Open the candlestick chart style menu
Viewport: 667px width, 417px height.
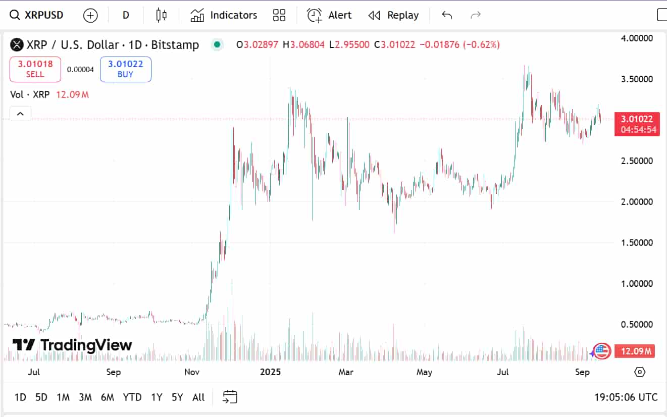(161, 15)
